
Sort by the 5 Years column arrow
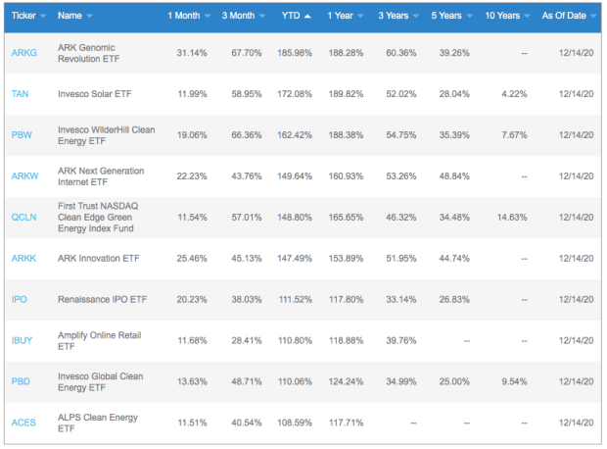point(469,16)
